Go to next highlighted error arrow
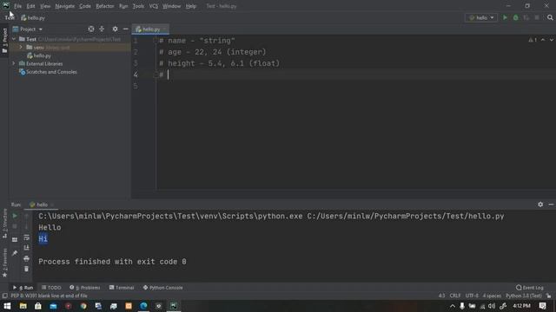Image resolution: width=556 pixels, height=312 pixels. tap(552, 40)
